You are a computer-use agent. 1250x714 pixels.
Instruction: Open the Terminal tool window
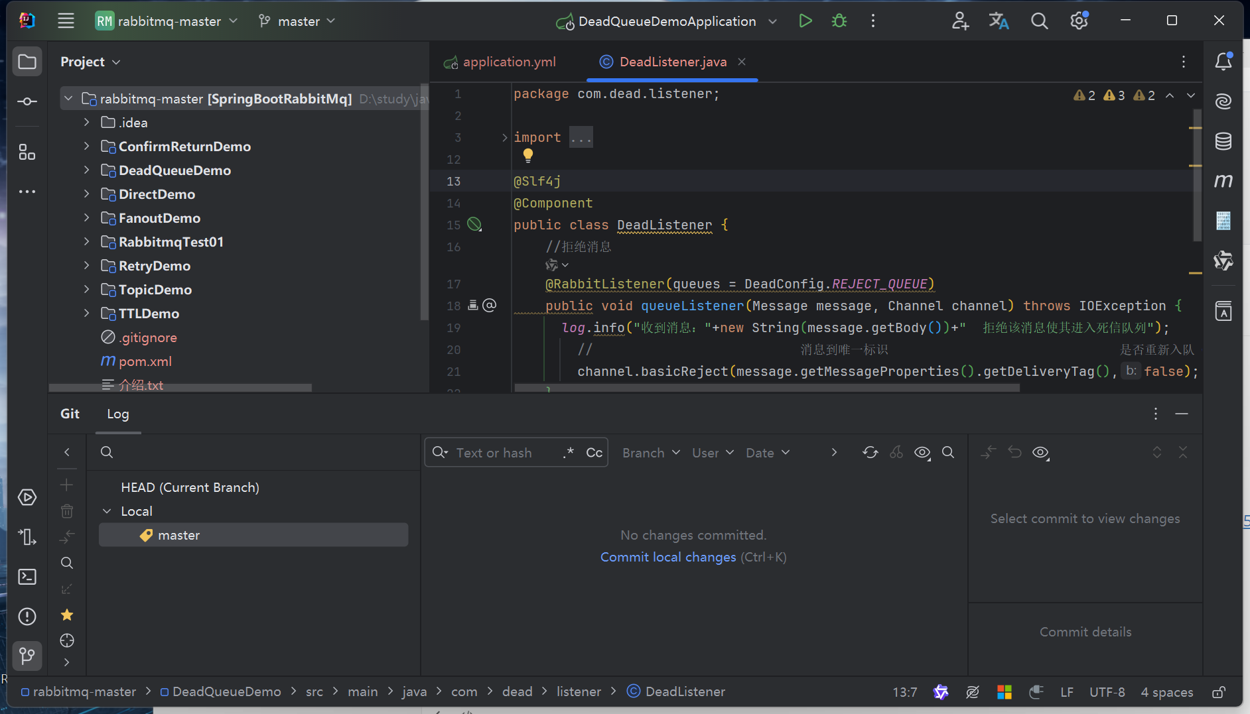(27, 577)
